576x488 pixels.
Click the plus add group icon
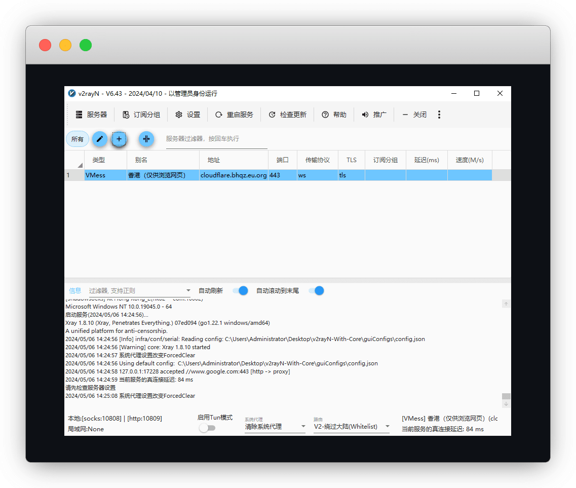tap(119, 139)
